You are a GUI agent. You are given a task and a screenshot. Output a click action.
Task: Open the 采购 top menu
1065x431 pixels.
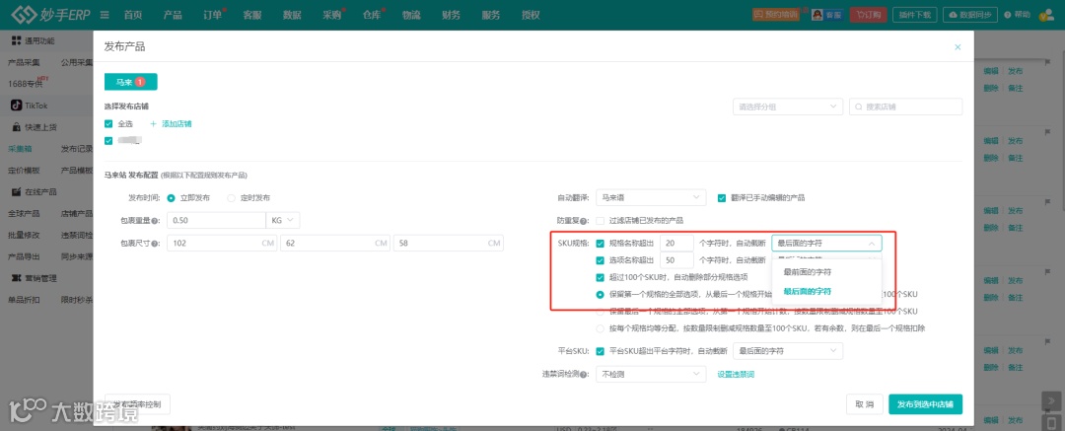point(331,15)
